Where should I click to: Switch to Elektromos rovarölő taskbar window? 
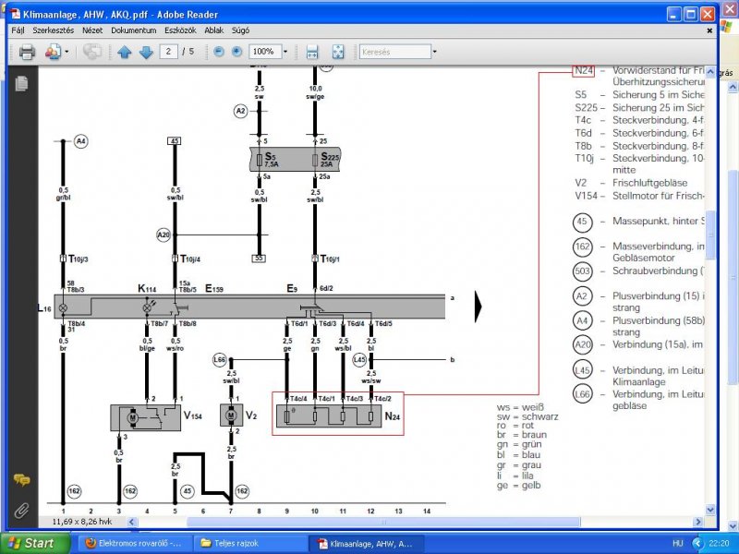click(136, 544)
